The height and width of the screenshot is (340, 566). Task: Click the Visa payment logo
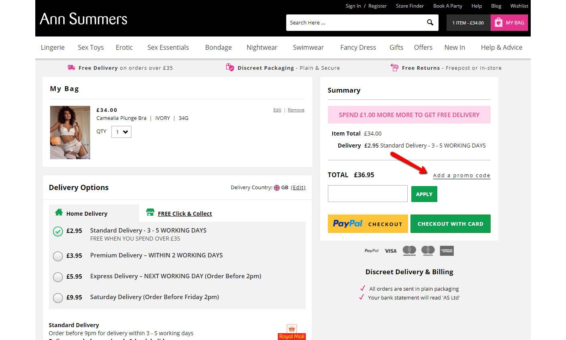390,251
